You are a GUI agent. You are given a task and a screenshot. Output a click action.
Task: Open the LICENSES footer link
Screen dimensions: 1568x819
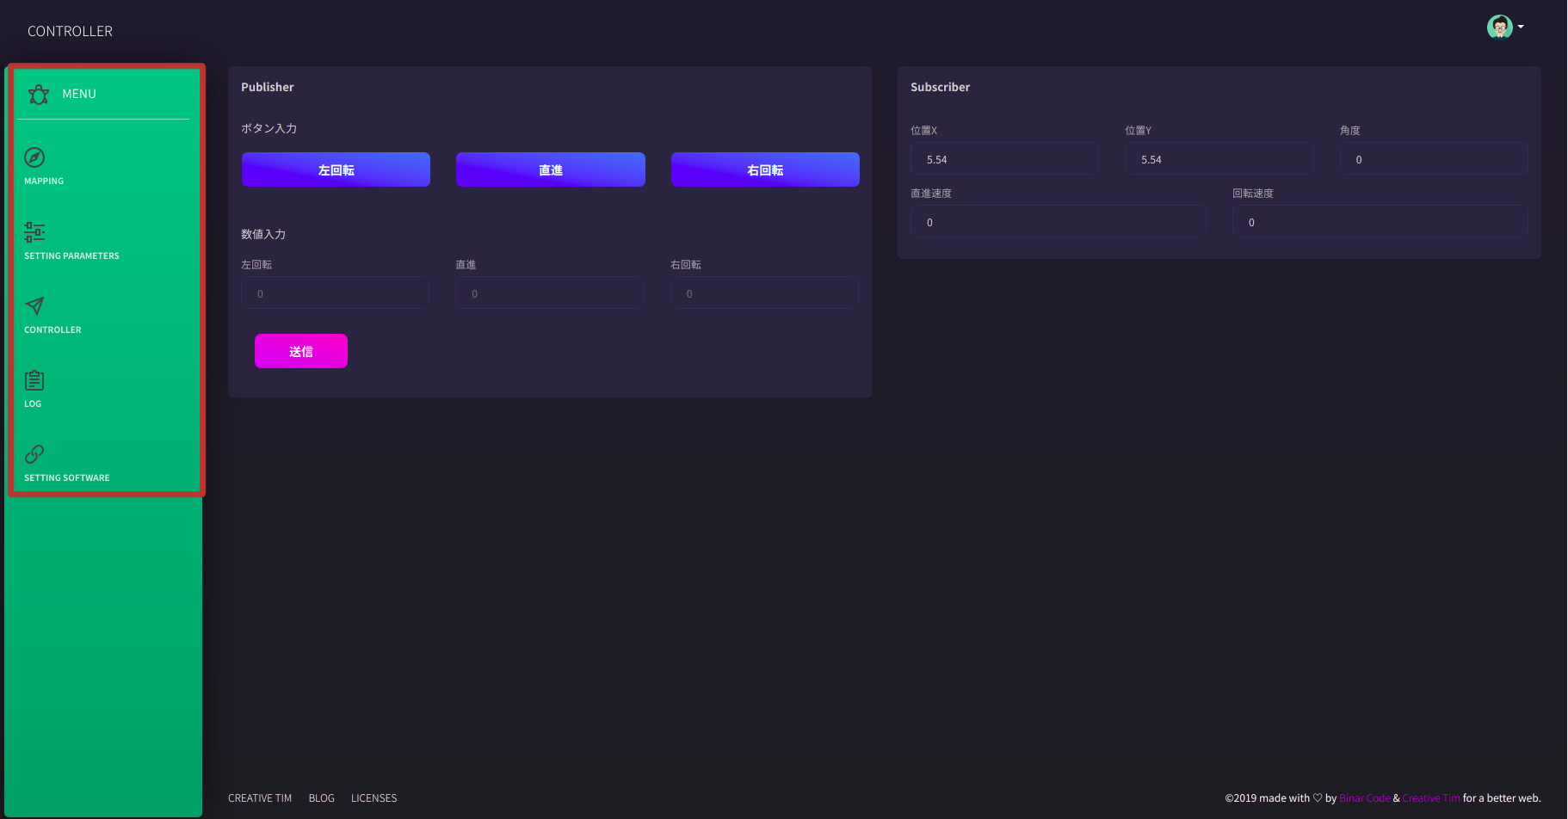[374, 798]
